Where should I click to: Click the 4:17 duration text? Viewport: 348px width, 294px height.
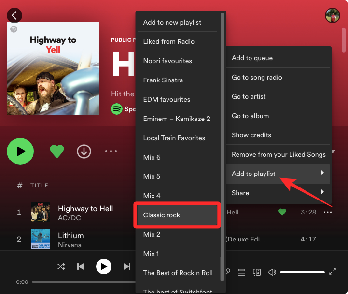pyautogui.click(x=308, y=239)
